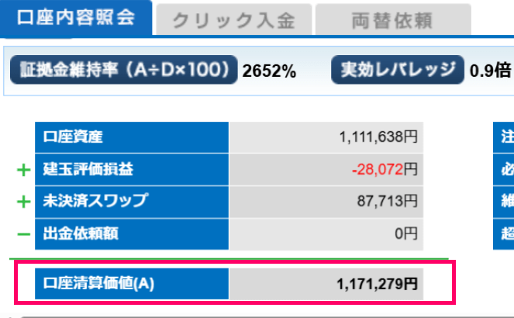Click the green minus sign beside 出金依頼額
This screenshot has width=514, height=318.
tap(24, 233)
